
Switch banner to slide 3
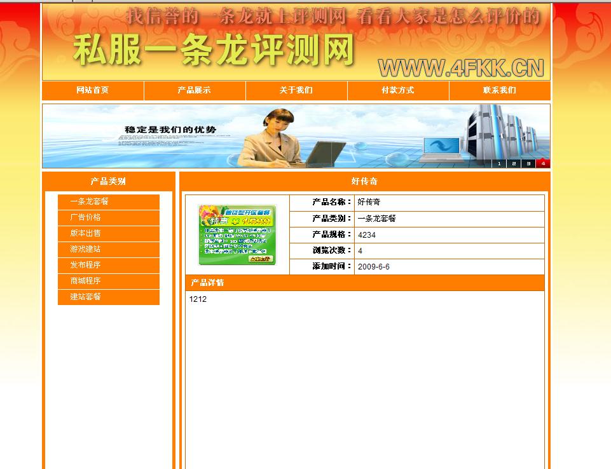[x=528, y=163]
